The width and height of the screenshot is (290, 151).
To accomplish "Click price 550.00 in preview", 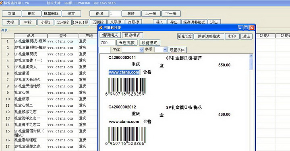I will click(224, 65).
